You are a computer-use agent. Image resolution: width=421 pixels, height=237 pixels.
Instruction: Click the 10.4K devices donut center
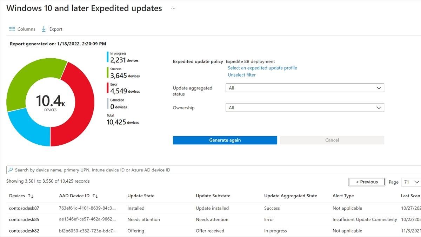(x=51, y=103)
